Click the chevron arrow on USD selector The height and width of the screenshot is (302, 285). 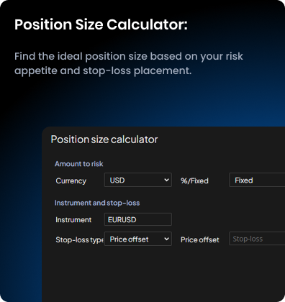pos(166,180)
